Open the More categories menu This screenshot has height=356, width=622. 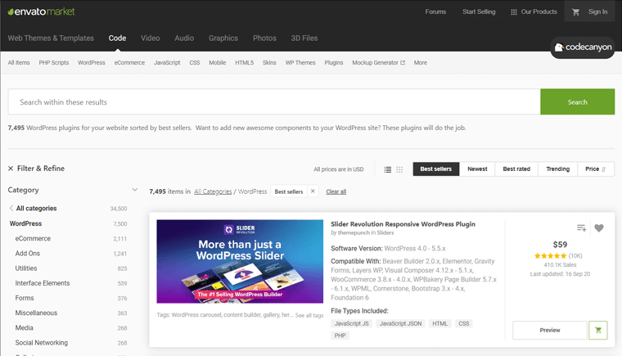[420, 63]
